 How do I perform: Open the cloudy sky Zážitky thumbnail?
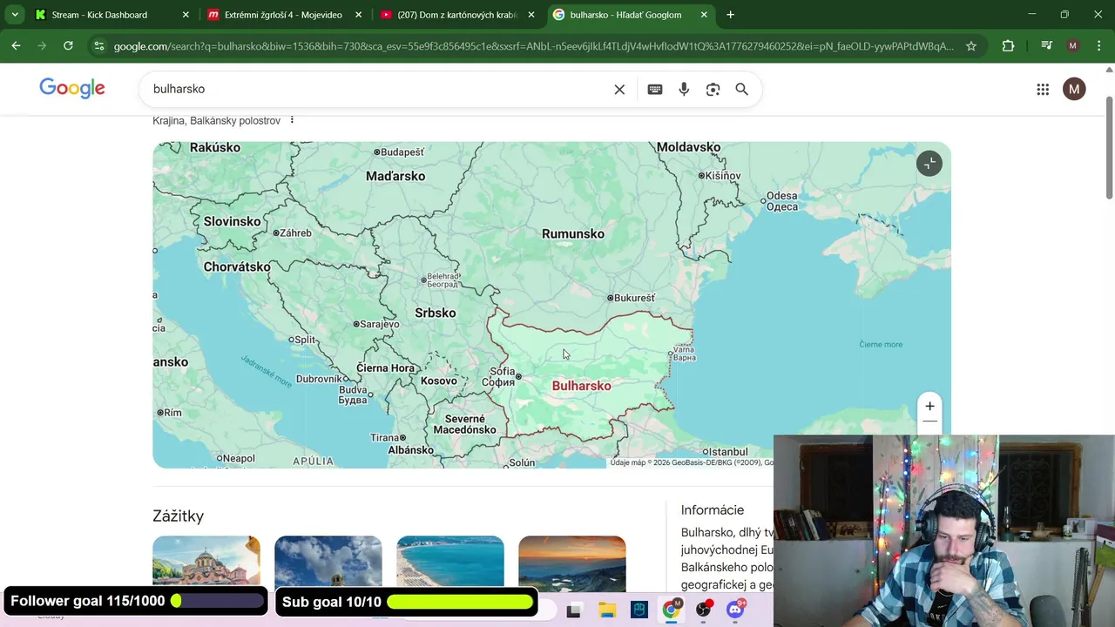pos(328,563)
